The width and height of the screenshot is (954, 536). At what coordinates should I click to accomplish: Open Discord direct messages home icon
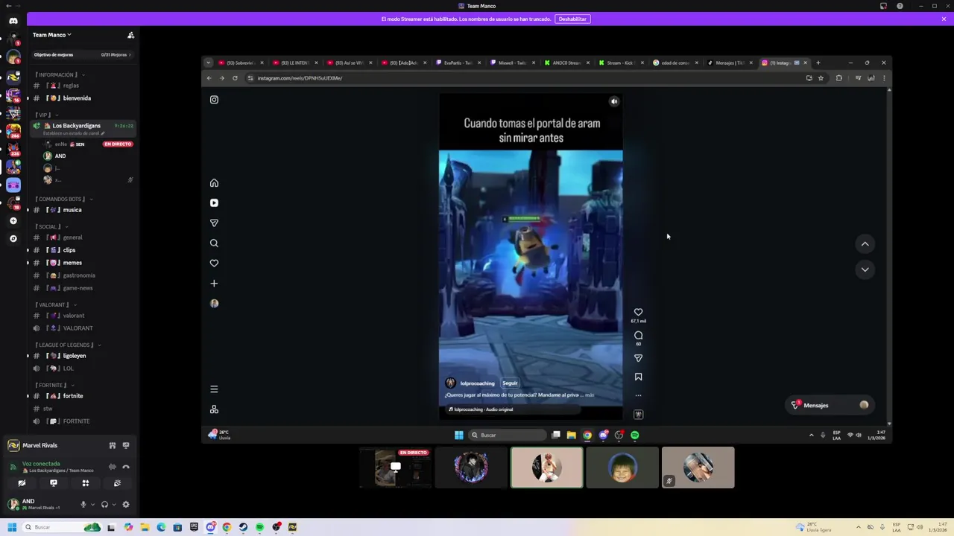[13, 21]
